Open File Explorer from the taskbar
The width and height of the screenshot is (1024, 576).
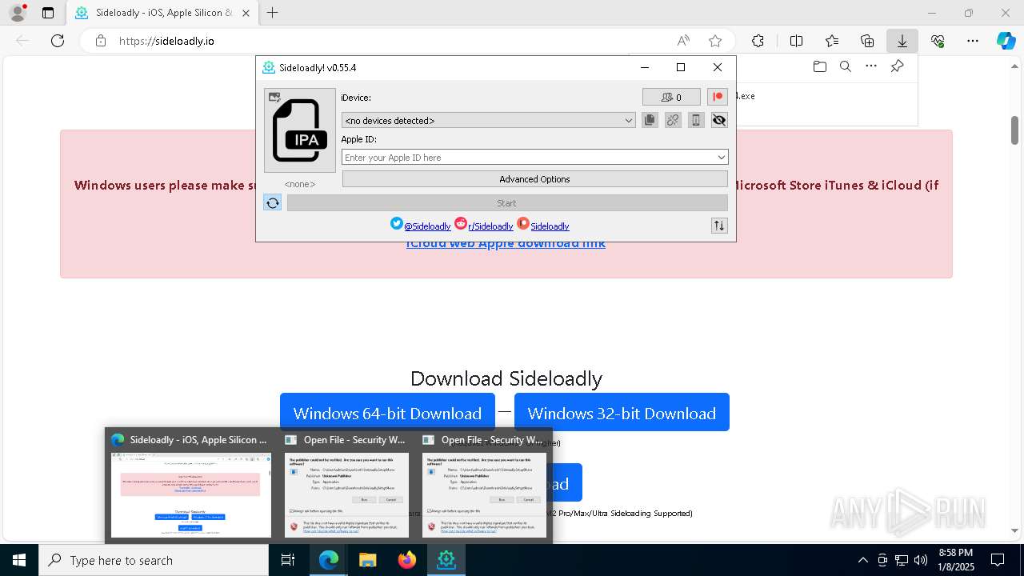[x=367, y=560]
